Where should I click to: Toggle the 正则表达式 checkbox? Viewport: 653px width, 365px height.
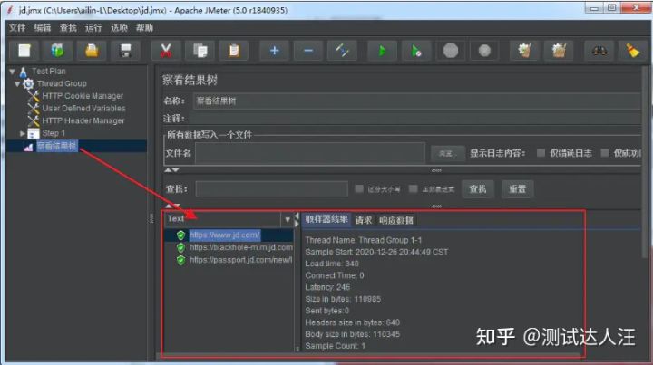413,188
